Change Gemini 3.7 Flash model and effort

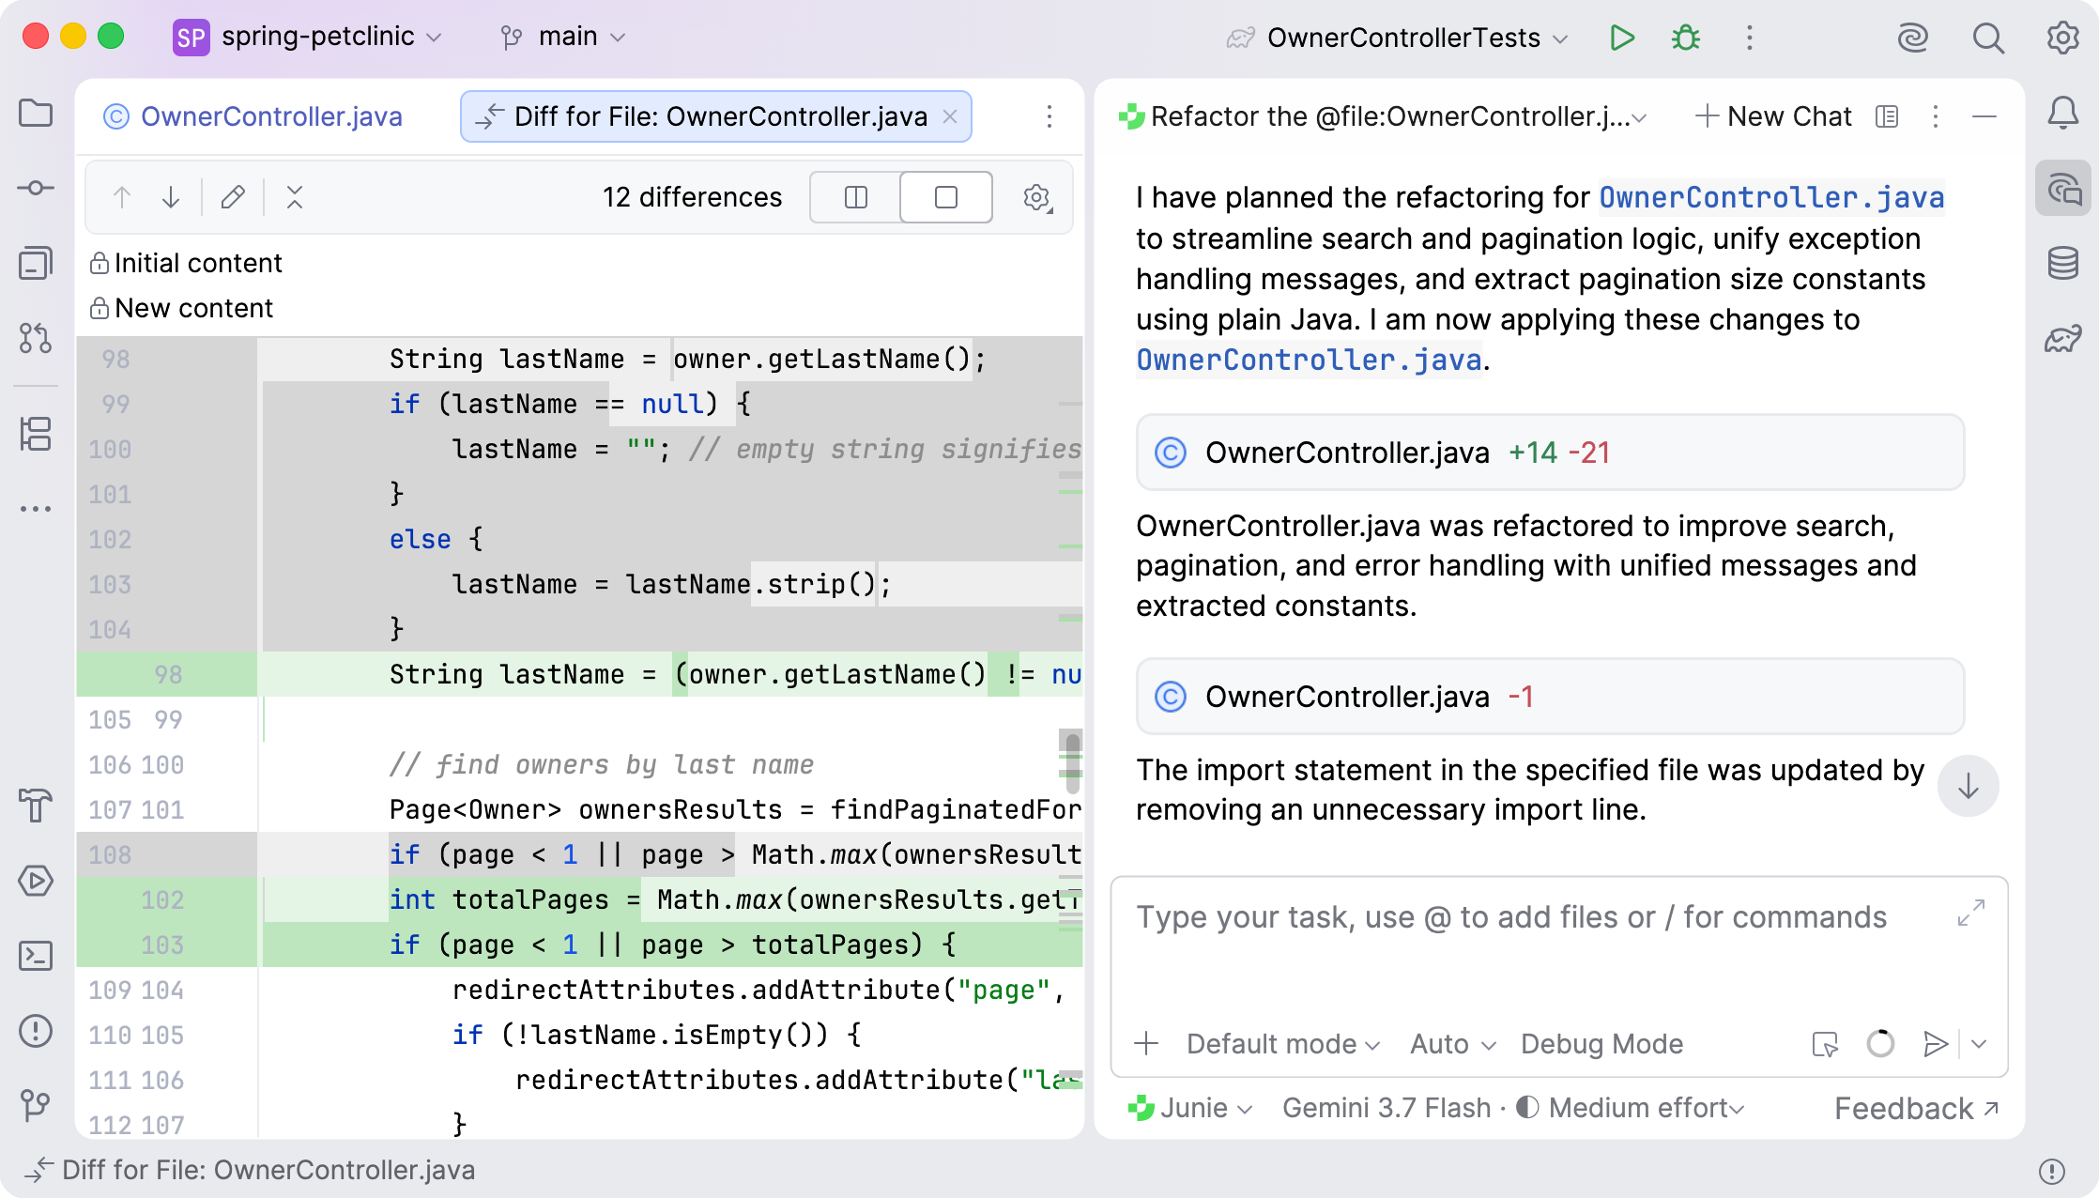[x=1513, y=1108]
